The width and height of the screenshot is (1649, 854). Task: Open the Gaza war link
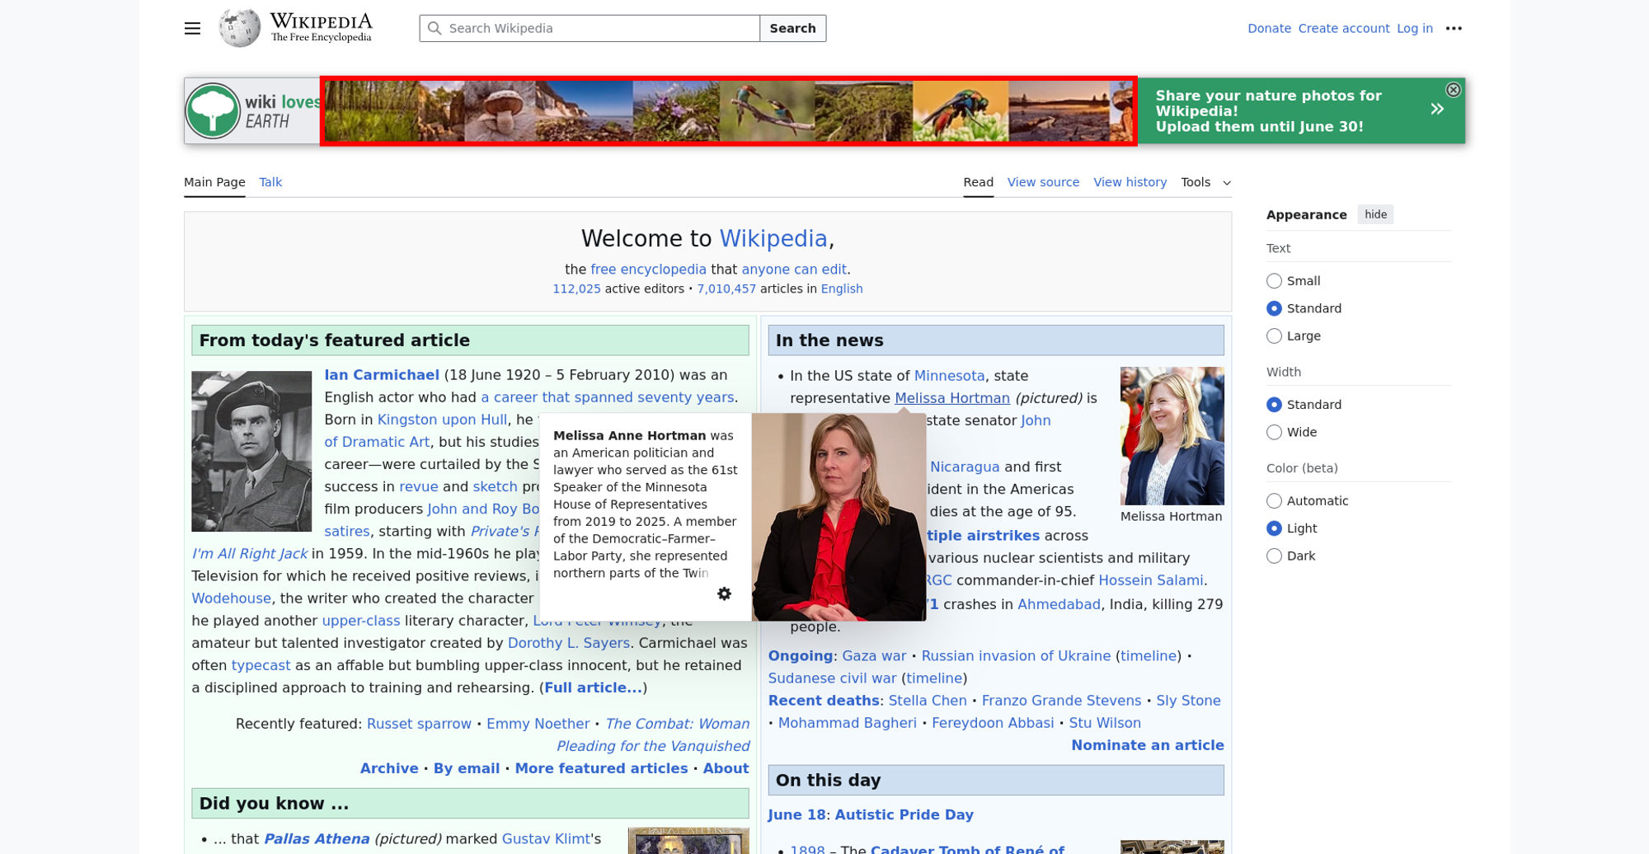pos(874,656)
